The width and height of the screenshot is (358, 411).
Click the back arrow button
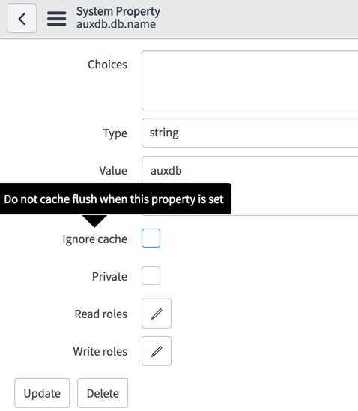[x=22, y=18]
